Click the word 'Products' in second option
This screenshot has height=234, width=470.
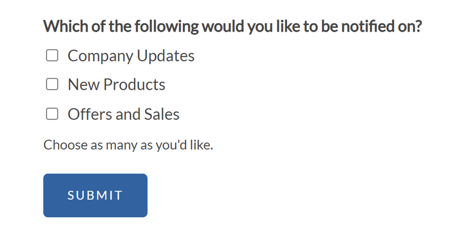click(134, 85)
